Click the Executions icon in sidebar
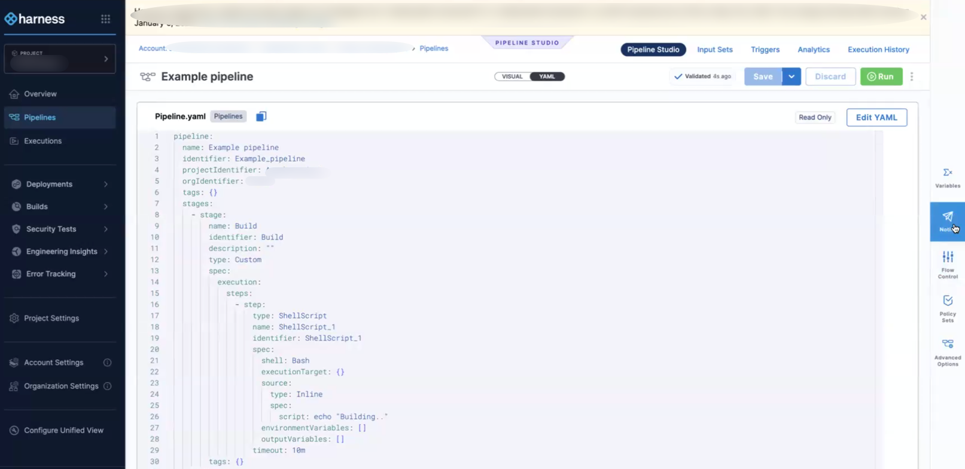Image resolution: width=965 pixels, height=469 pixels. click(x=14, y=141)
